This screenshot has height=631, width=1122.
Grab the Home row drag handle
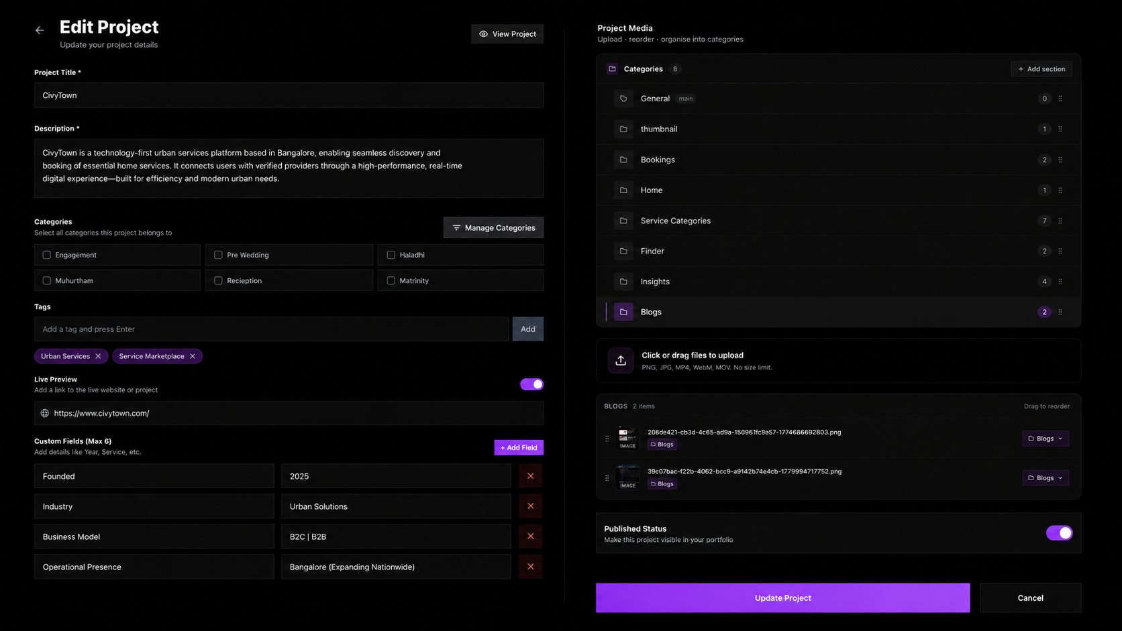point(1060,190)
